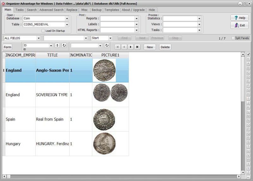Image resolution: width=253 pixels, height=181 pixels.
Task: Click the vertical scrollbar thumb
Action: 243,79
